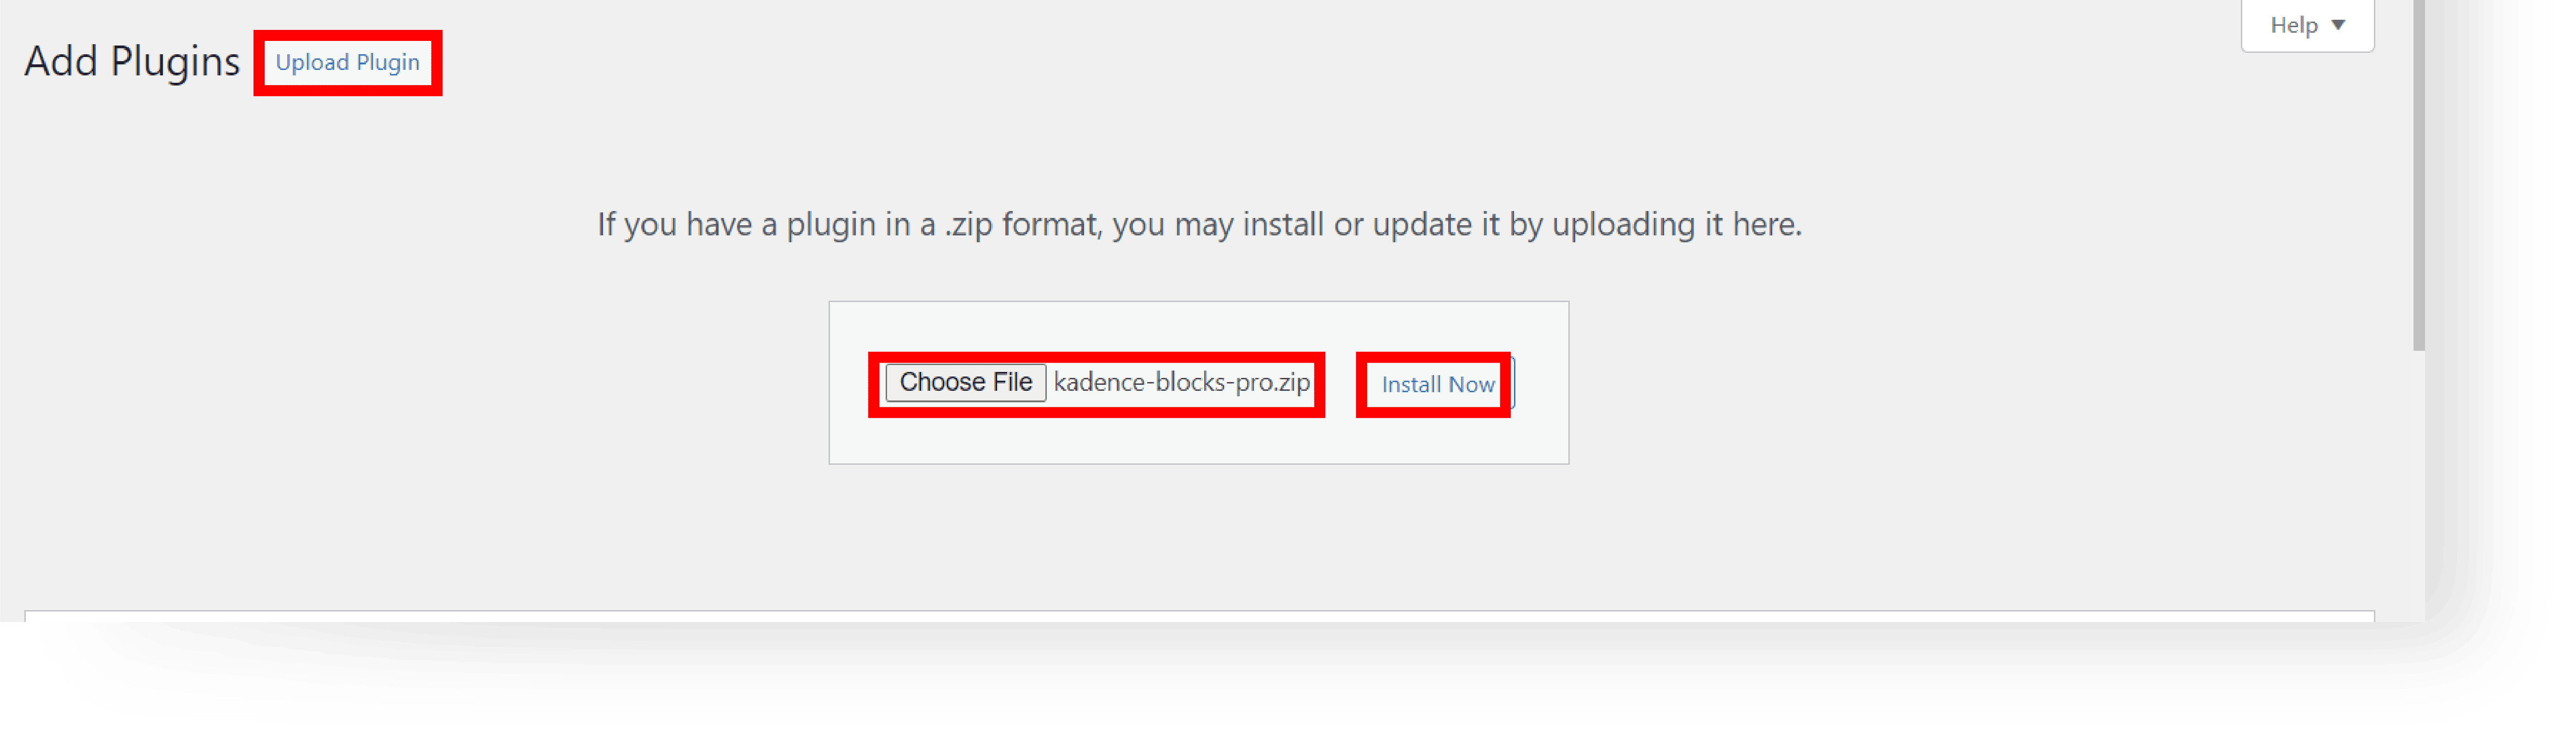Screen dimensions: 2576x731
Task: Click the 'Upload Plugin' link text beside the heading
Action: (347, 63)
